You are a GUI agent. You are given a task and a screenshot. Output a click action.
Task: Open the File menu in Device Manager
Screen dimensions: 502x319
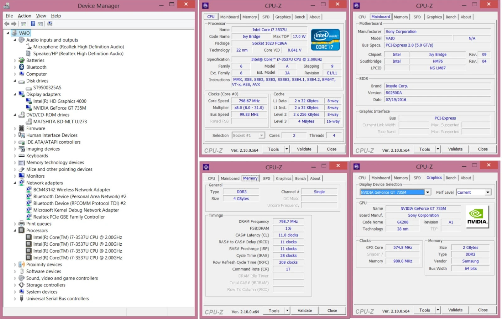[9, 16]
